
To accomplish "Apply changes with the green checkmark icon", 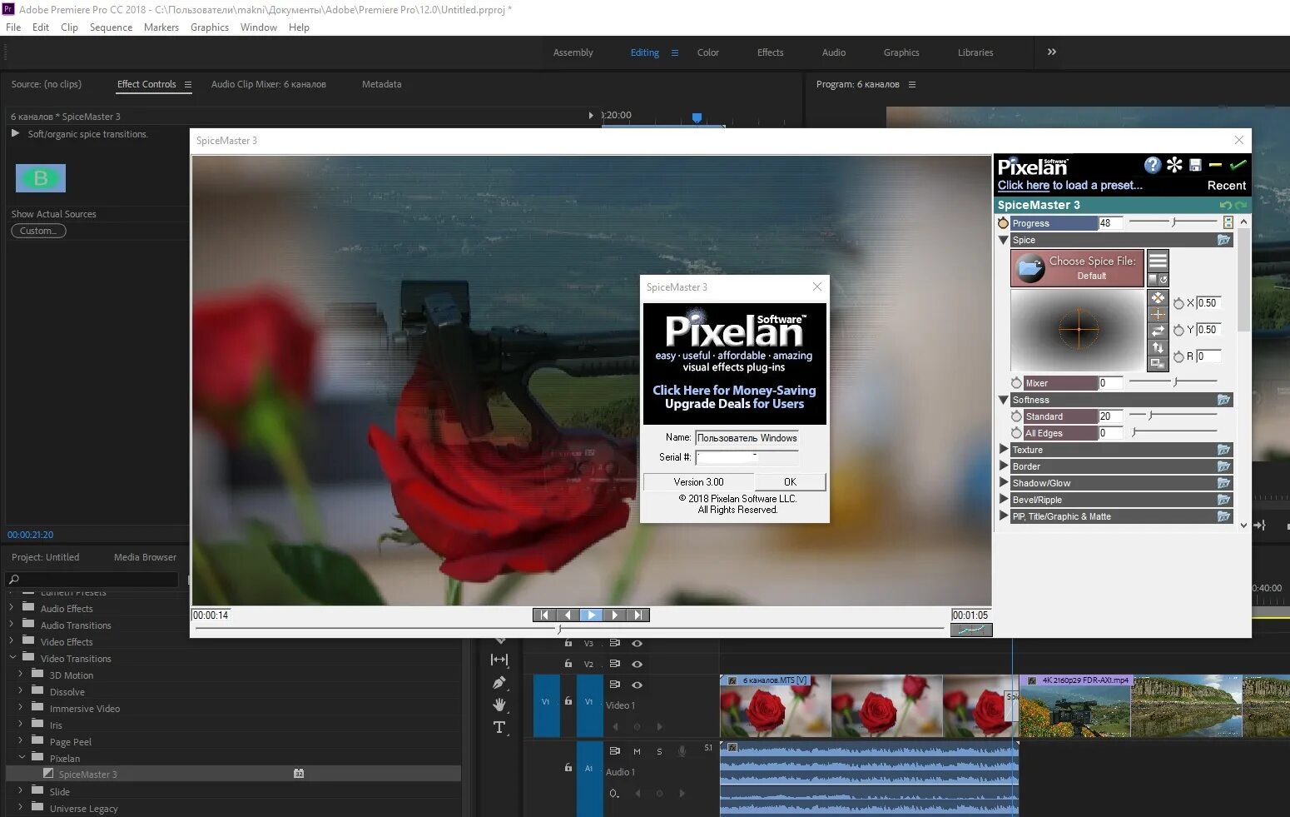I will coord(1238,165).
